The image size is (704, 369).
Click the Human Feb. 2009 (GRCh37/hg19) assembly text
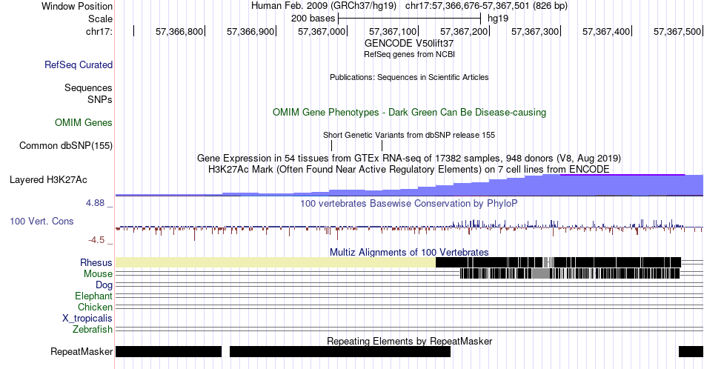tap(324, 6)
